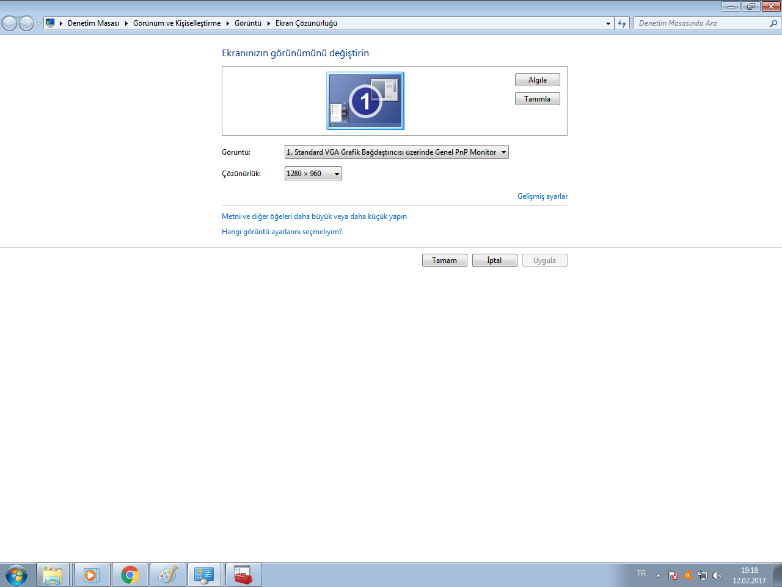Open the address bar history dropdown
The height and width of the screenshot is (587, 782).
coord(608,23)
